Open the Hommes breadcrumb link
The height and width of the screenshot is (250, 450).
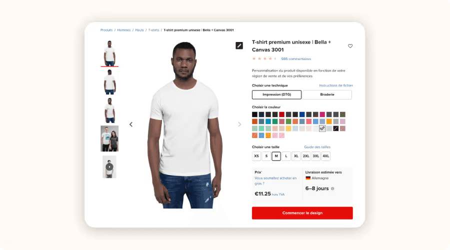[123, 30]
